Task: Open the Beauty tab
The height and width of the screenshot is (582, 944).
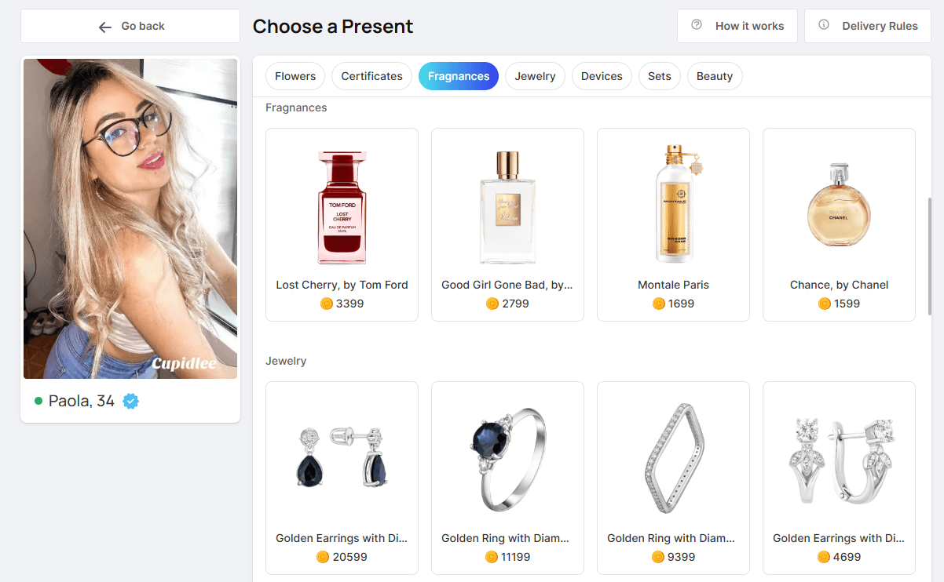Action: [x=714, y=76]
